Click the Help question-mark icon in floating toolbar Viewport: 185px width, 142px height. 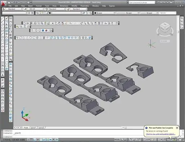pos(116,23)
